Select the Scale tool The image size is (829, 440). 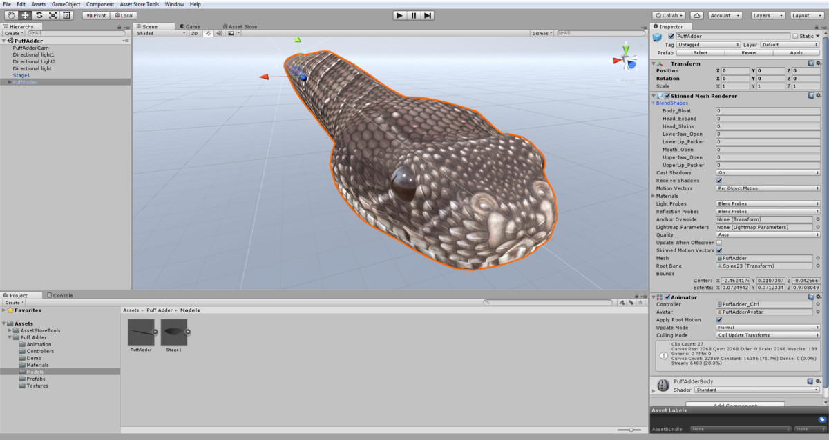pos(53,15)
